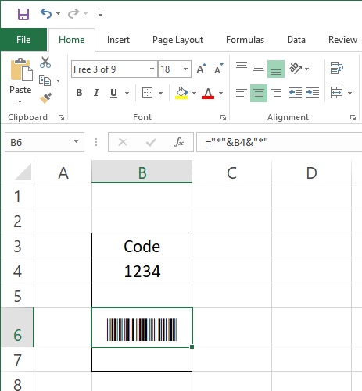Click the Paste clipboard icon

(21, 69)
